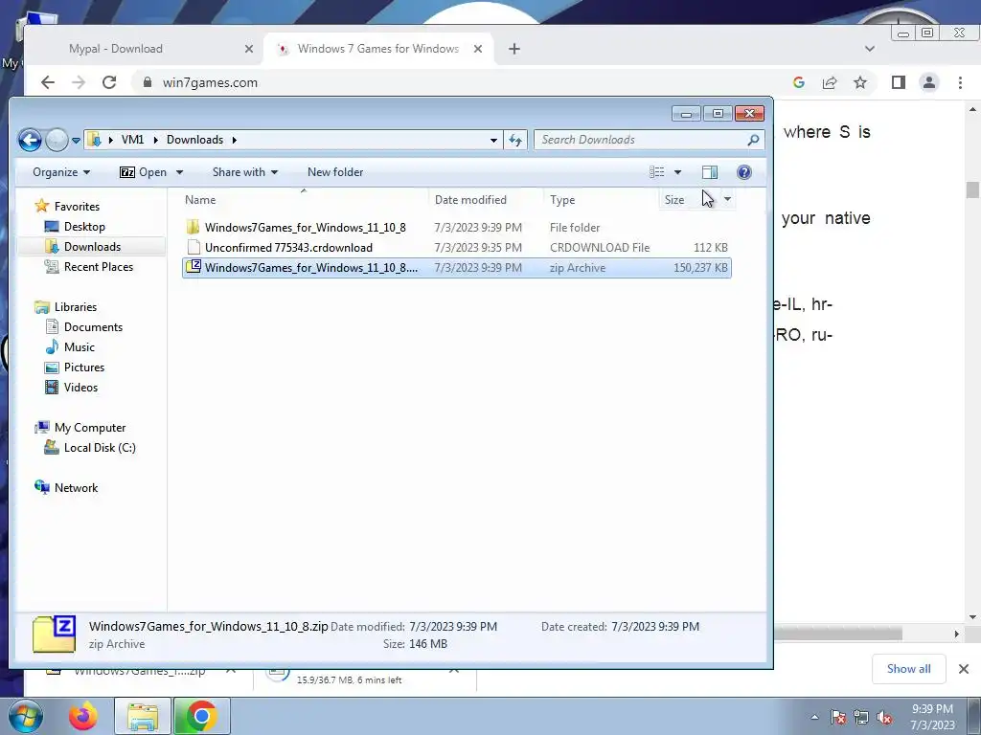Expand more view options dropdown arrow
Viewport: 981px width, 735px height.
[x=677, y=172]
